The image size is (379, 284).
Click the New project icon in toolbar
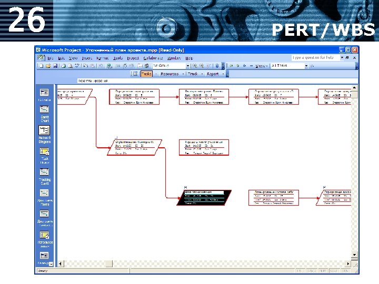[42, 66]
